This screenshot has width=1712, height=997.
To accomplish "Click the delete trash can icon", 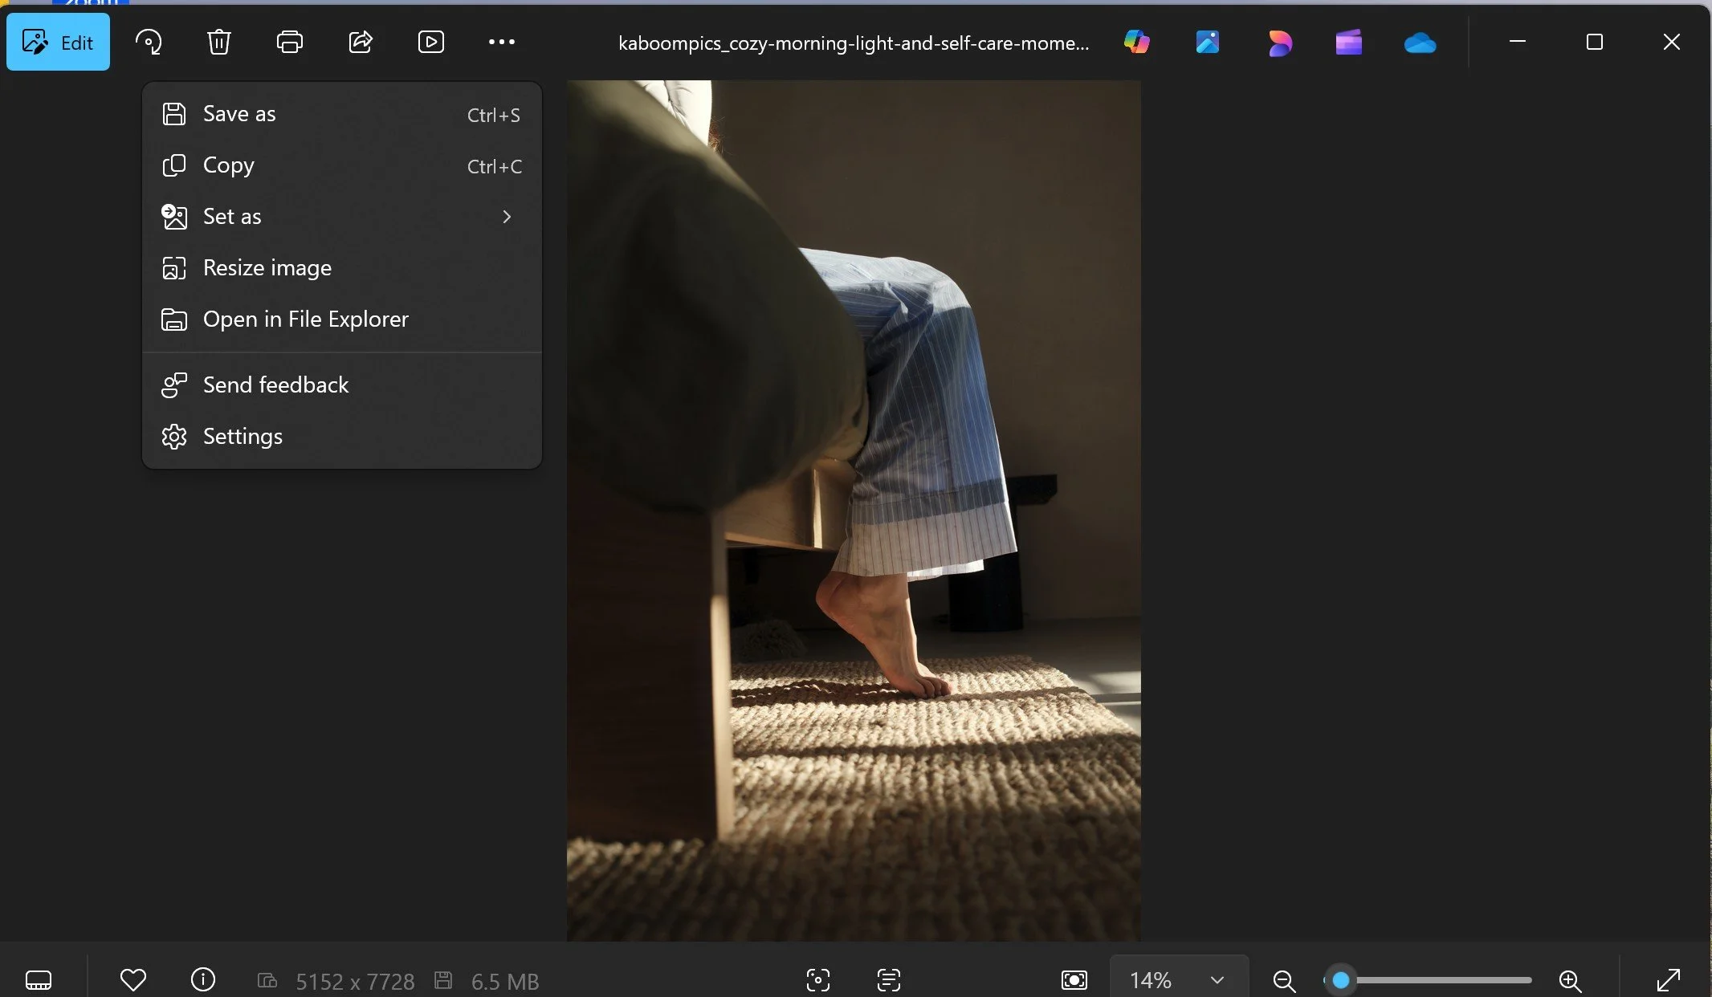I will pyautogui.click(x=218, y=42).
